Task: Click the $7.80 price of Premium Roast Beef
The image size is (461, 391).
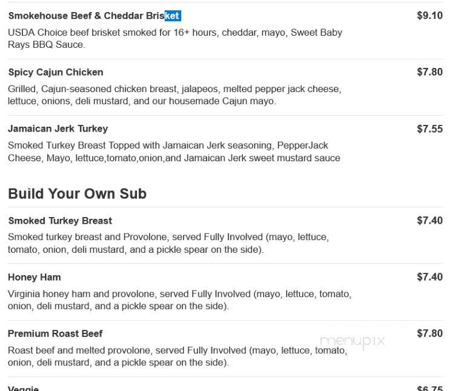Action: tap(429, 333)
